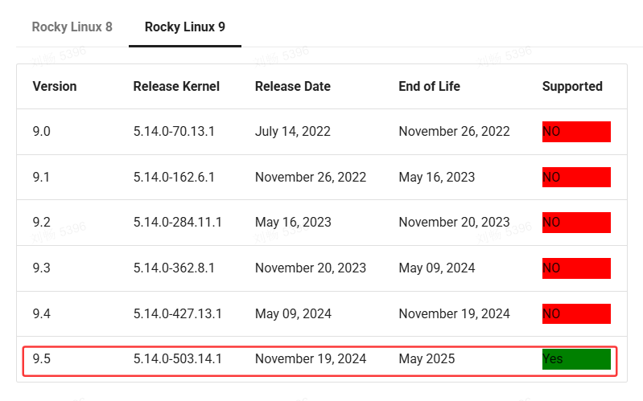Click the Supported column header

pos(572,87)
